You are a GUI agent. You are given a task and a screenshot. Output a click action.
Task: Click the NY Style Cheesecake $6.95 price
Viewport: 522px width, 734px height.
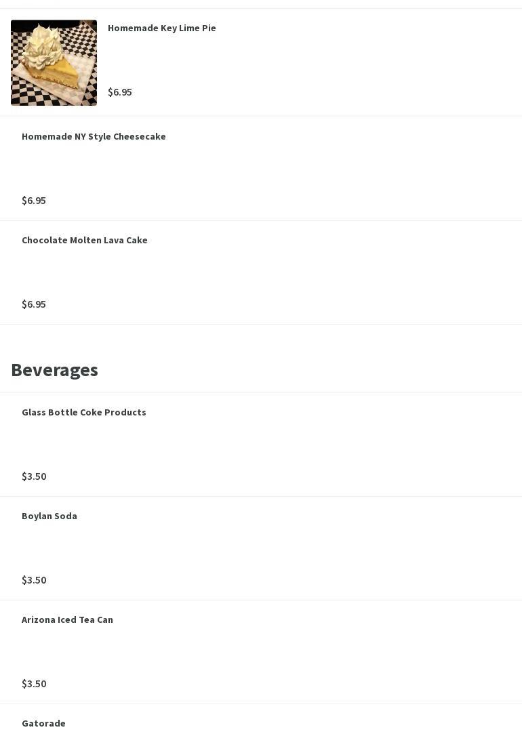pos(34,201)
